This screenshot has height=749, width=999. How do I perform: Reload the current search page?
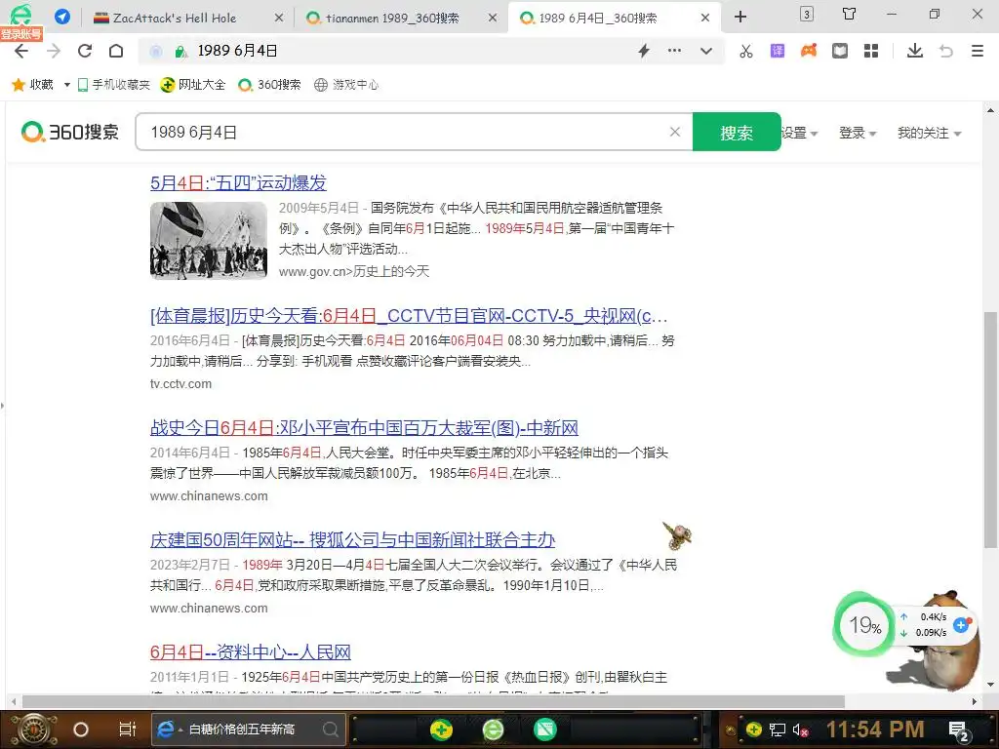point(85,51)
